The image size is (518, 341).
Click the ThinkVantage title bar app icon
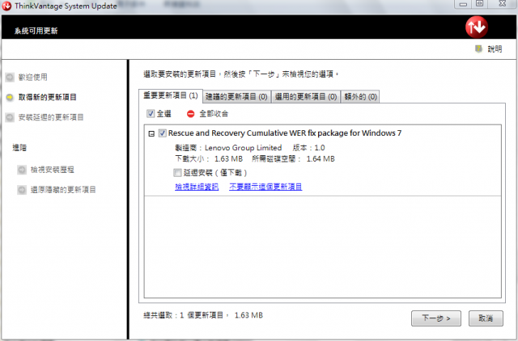(7, 5)
